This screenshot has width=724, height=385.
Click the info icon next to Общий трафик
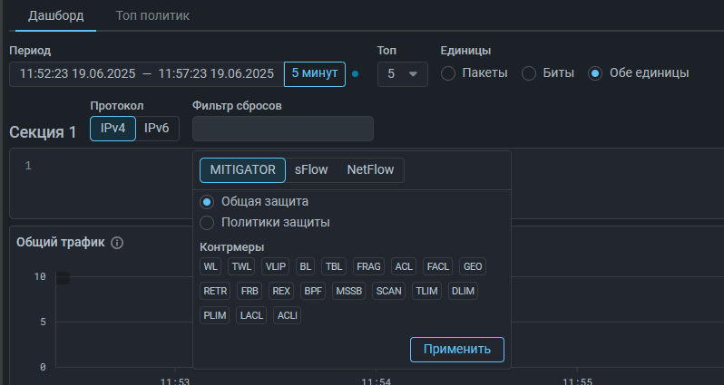click(x=117, y=243)
